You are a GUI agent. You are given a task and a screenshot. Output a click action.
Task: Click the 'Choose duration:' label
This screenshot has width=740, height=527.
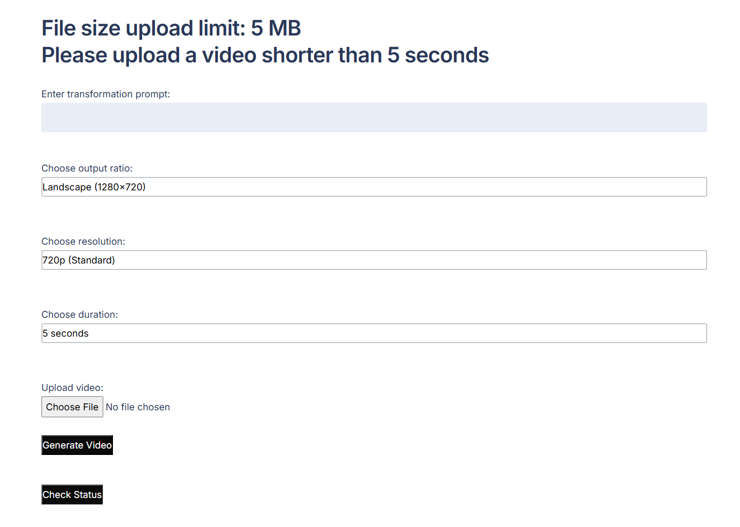(80, 315)
